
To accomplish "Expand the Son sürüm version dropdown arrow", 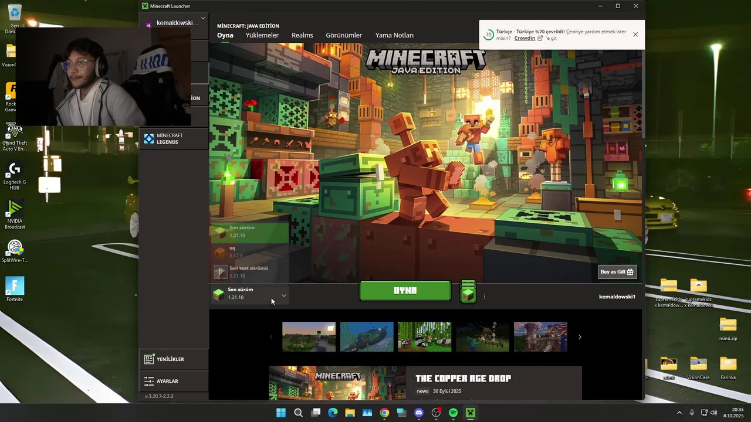I will 283,295.
